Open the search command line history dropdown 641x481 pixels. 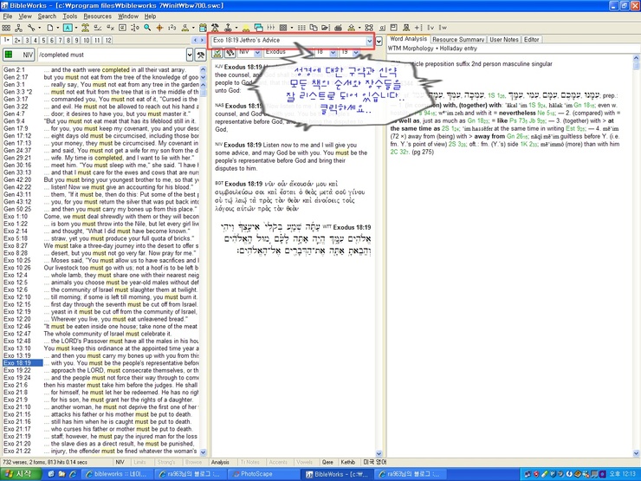(x=190, y=55)
